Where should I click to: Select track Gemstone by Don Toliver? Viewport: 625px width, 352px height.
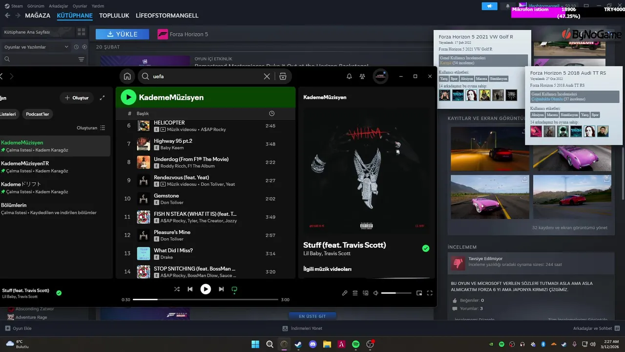[205, 199]
